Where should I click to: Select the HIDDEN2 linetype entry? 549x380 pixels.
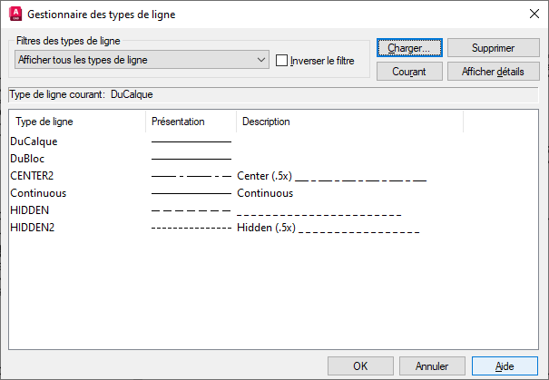pyautogui.click(x=33, y=228)
